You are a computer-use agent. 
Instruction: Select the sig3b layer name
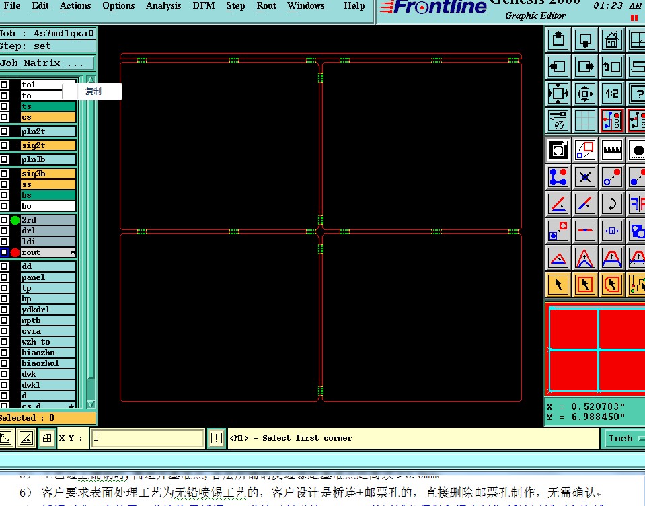pyautogui.click(x=48, y=174)
